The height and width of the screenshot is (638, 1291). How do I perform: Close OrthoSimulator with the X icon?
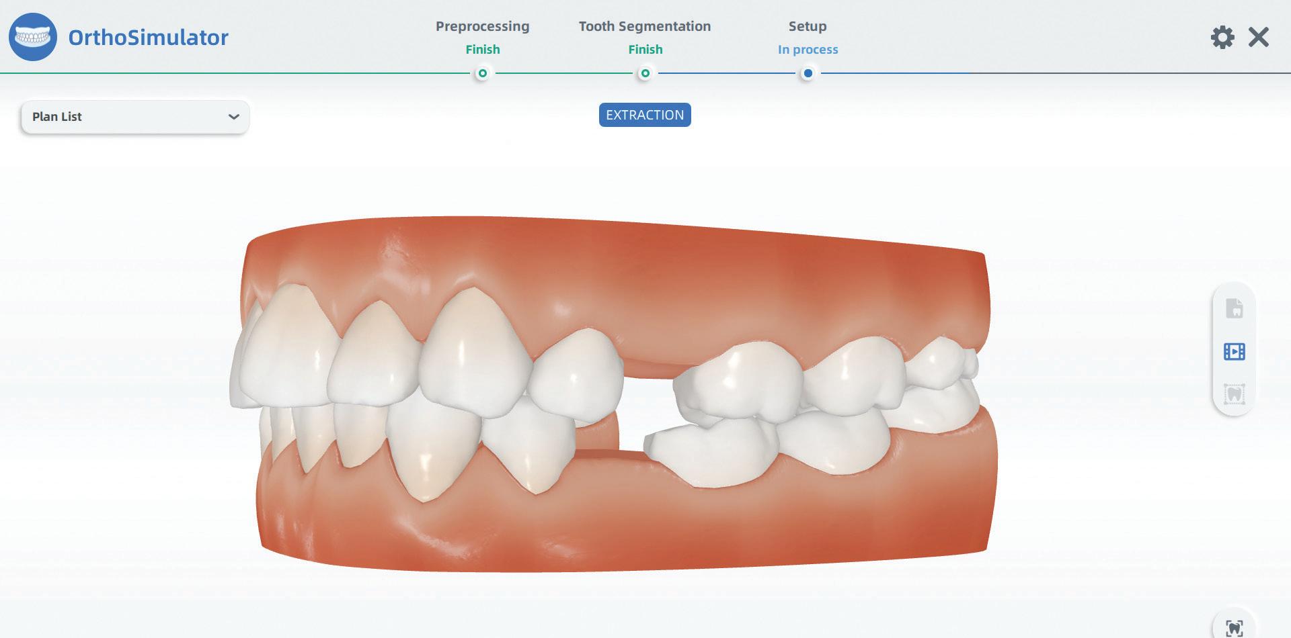click(x=1258, y=37)
